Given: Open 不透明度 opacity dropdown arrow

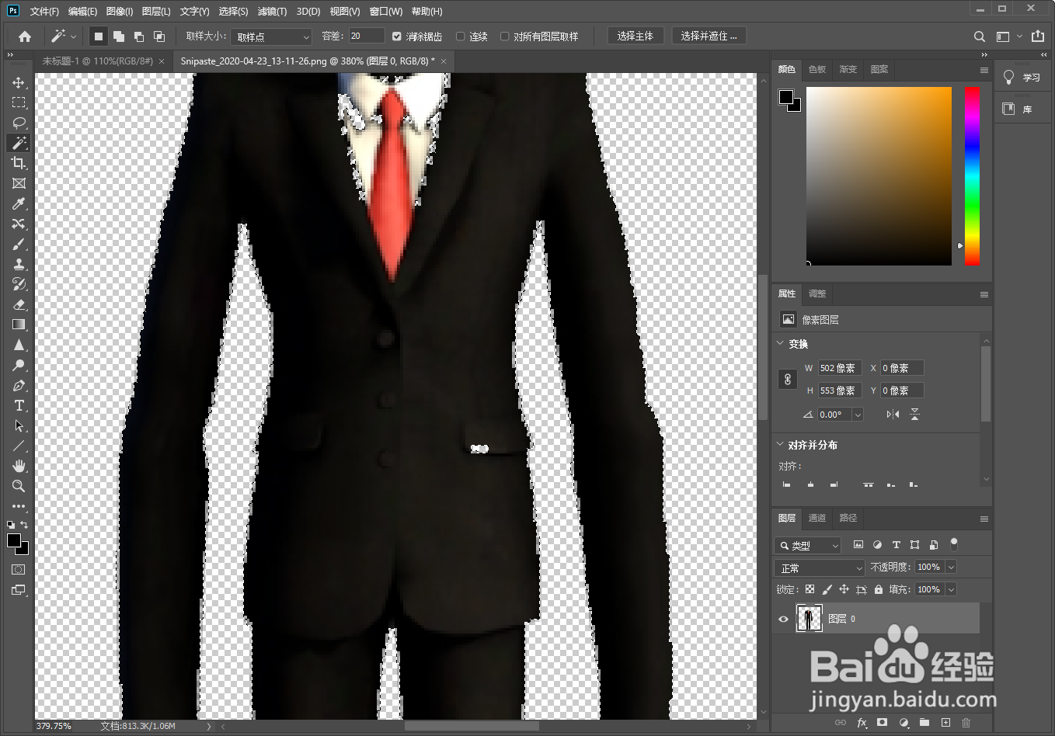Looking at the screenshot, I should pos(951,567).
